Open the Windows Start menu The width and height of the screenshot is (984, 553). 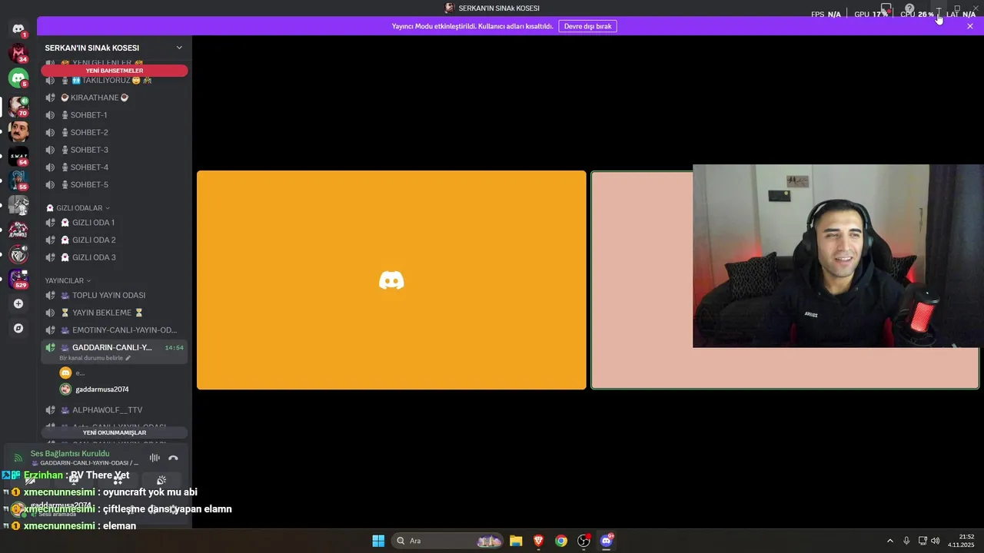click(378, 541)
